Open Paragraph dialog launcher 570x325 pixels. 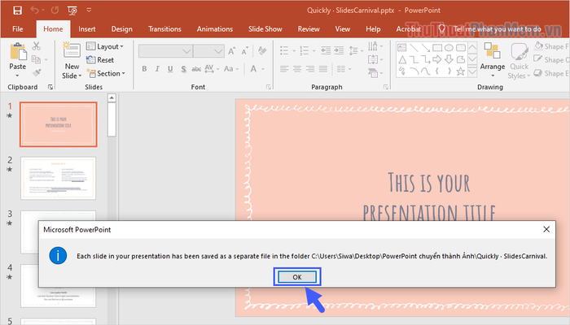(386, 87)
